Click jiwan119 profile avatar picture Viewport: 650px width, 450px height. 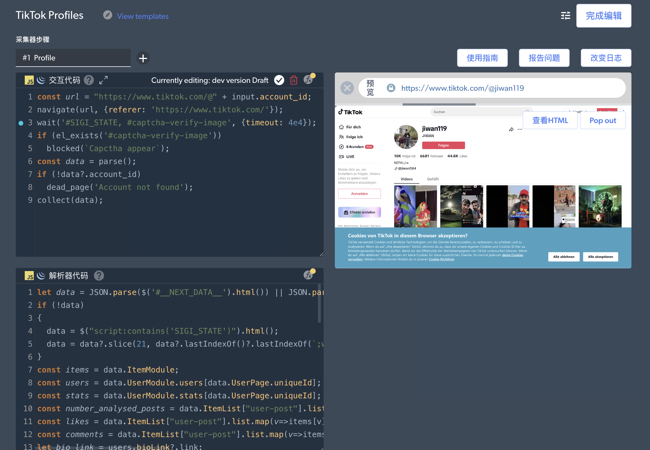[x=405, y=137]
